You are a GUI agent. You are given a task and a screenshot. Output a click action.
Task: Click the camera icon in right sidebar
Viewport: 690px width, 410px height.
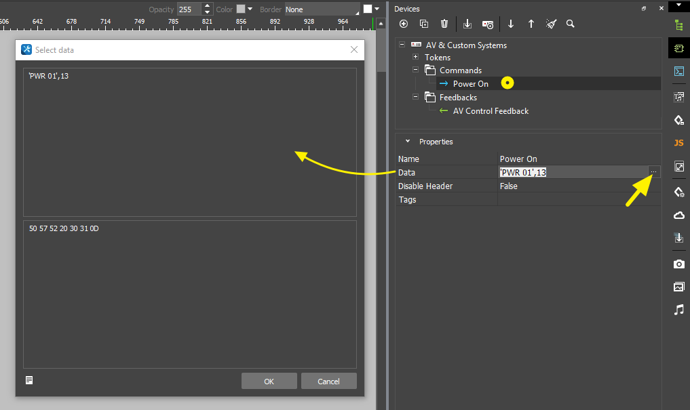pyautogui.click(x=678, y=264)
